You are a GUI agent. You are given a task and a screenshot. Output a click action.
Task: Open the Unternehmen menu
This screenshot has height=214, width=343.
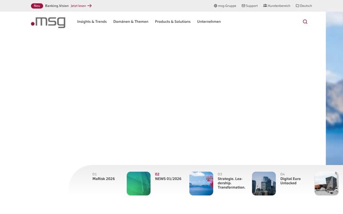(209, 21)
